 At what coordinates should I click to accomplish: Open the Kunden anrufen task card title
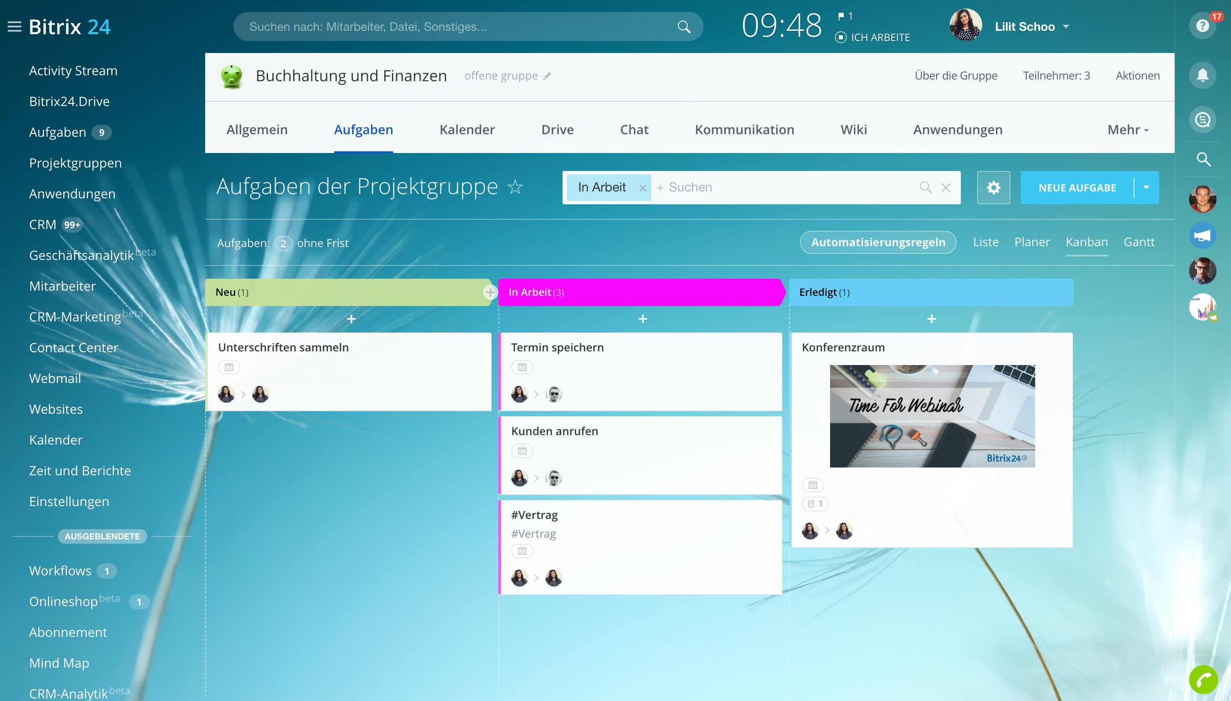(555, 431)
